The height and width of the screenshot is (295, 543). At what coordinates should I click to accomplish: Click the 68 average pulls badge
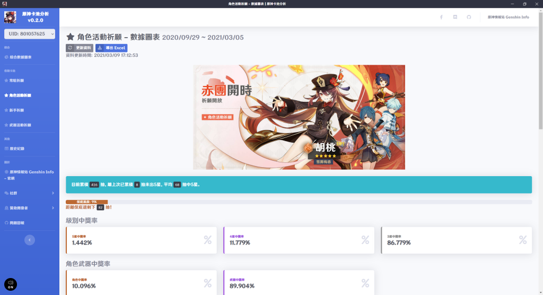(177, 185)
